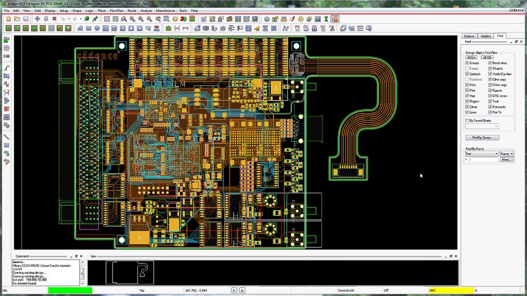Click the Open folder toolbar icon

coord(17,19)
